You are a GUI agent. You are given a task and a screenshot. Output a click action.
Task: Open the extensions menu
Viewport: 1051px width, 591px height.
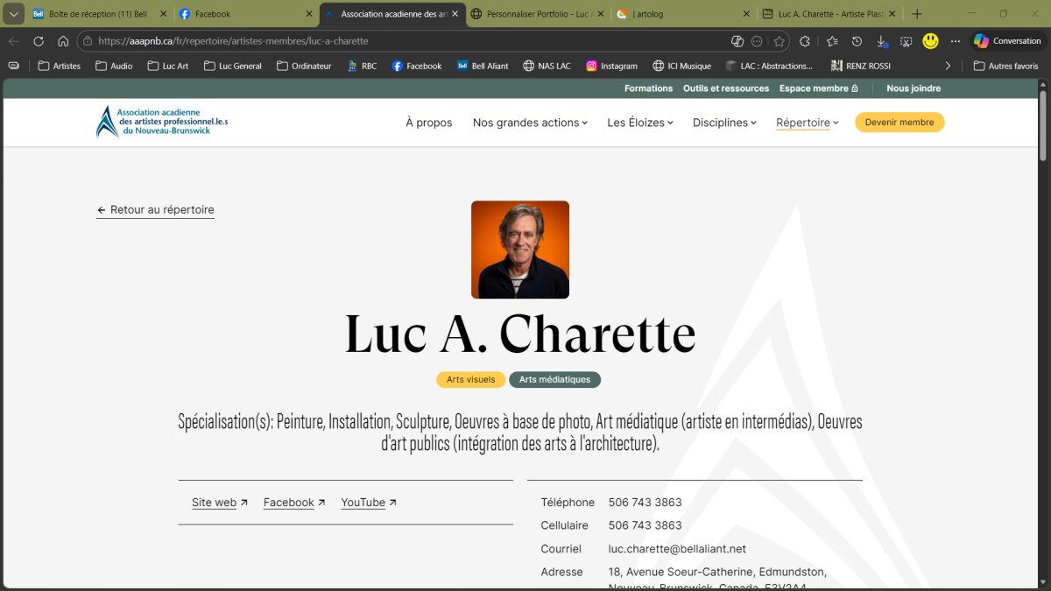tap(805, 40)
